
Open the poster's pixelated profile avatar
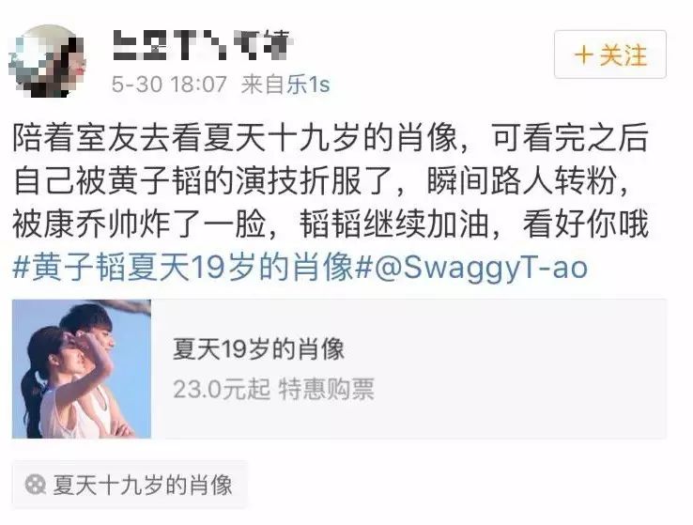tap(46, 60)
